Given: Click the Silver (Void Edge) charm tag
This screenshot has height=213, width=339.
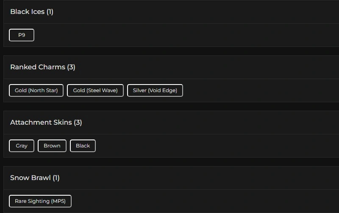Looking at the screenshot, I should pyautogui.click(x=155, y=90).
